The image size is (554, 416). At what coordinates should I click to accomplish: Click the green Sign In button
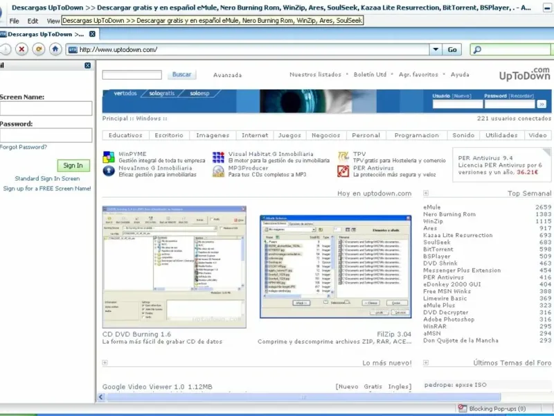click(73, 165)
